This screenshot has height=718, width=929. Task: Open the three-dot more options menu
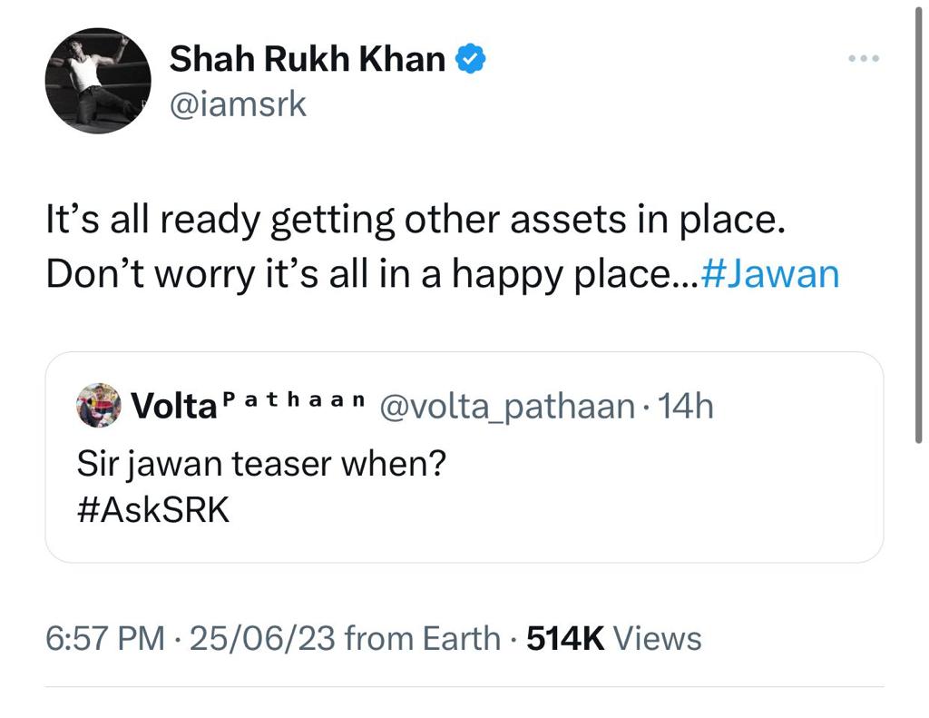(x=863, y=59)
